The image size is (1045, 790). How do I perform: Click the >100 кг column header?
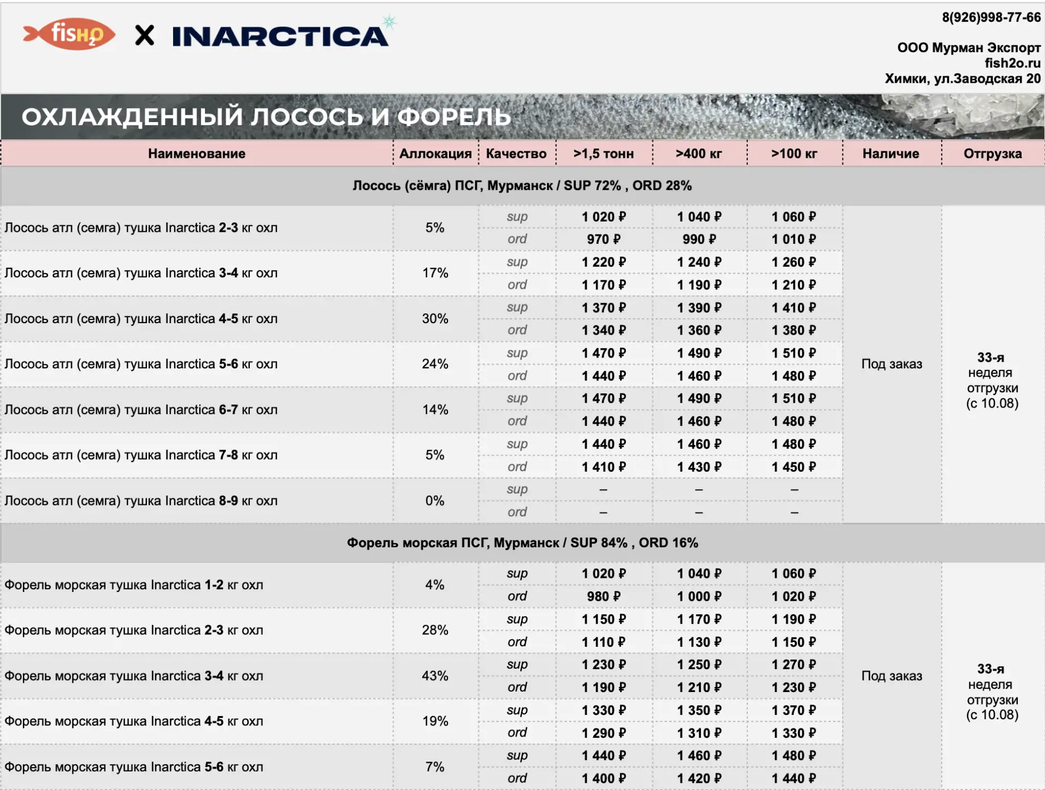tap(794, 153)
